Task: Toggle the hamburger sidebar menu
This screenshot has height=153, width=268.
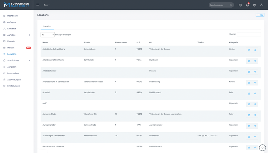Action: (38, 5)
